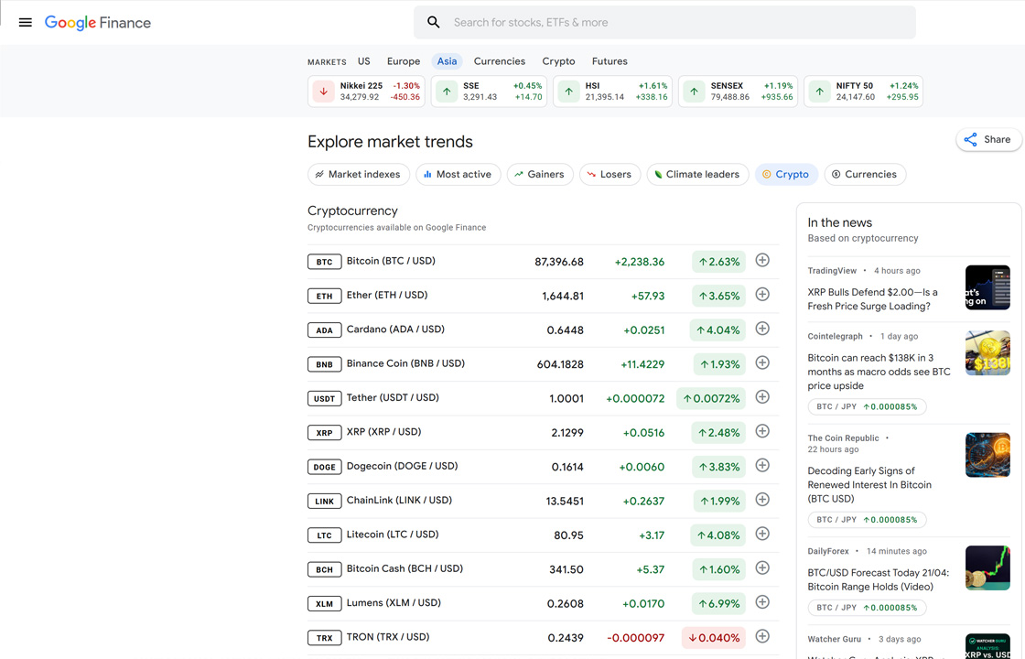
Task: Add Ether (ETH / USD) to watchlist
Action: point(762,294)
